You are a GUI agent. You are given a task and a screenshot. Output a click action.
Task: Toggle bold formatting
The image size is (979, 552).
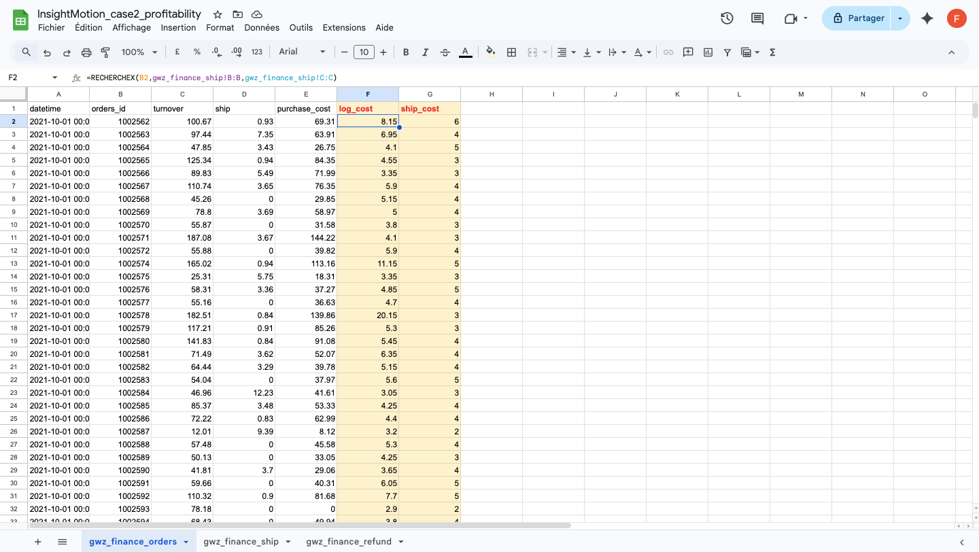pyautogui.click(x=405, y=52)
